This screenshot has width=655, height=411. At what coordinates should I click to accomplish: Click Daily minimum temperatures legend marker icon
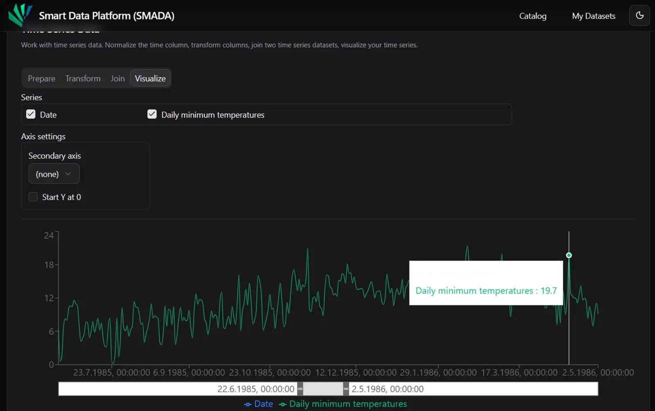point(283,404)
